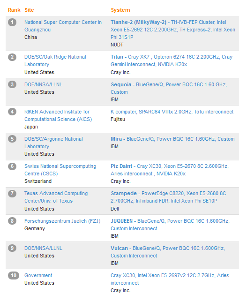Open the Mira BlueGene/Q system link
Image resolution: width=239 pixels, height=302 pixels.
tap(172, 139)
